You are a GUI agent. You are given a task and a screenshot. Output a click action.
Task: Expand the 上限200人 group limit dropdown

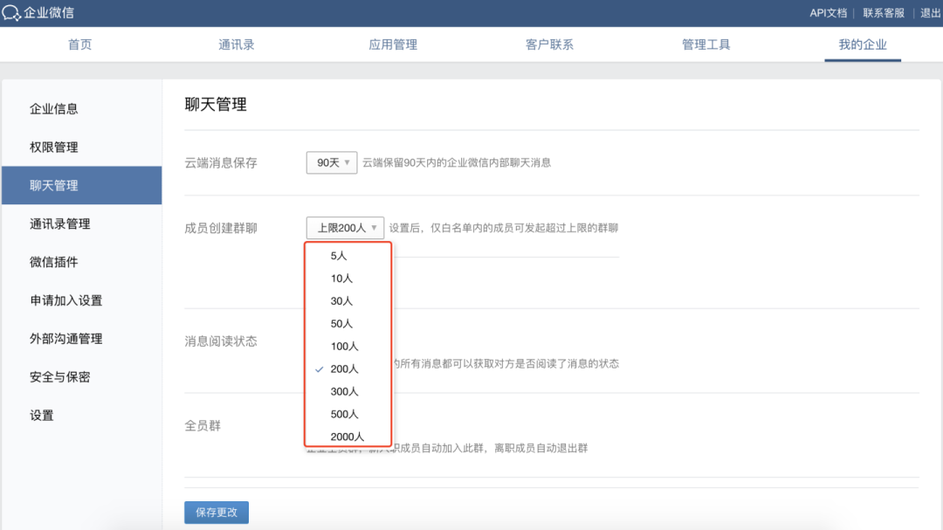345,228
